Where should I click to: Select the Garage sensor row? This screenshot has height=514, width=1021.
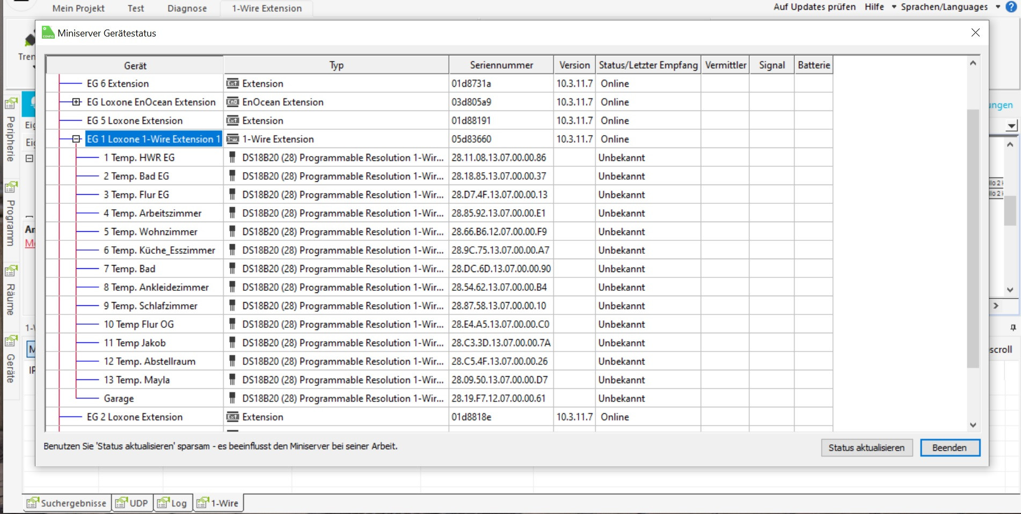tap(439, 398)
